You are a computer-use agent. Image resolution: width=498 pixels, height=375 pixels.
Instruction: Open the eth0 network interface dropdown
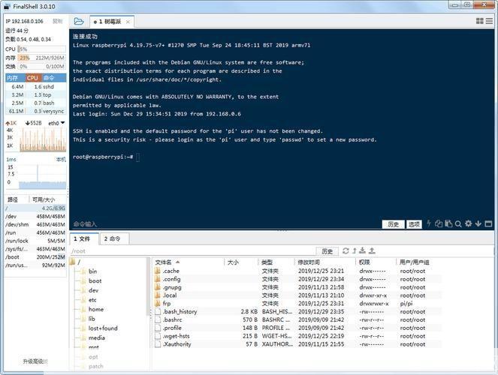56,123
